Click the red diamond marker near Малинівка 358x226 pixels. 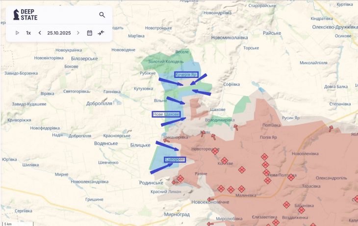(241, 189)
